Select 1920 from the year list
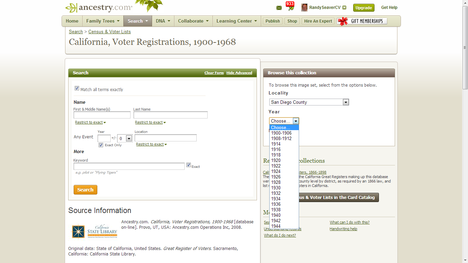This screenshot has height=263, width=468. tap(284, 160)
